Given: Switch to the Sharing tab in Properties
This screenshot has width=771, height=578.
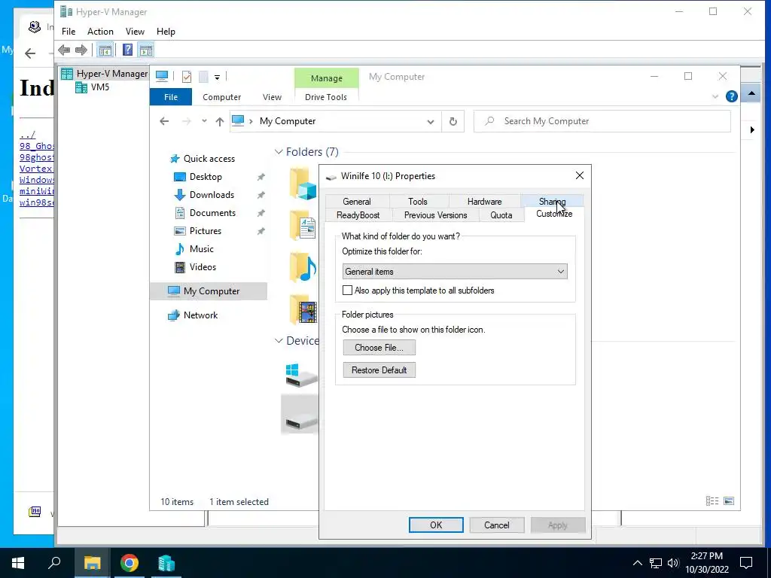Looking at the screenshot, I should [552, 202].
